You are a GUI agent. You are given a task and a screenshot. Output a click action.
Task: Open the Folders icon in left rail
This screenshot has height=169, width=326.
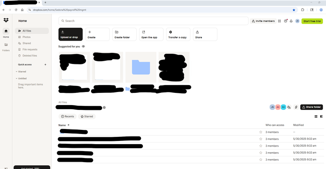(6, 45)
